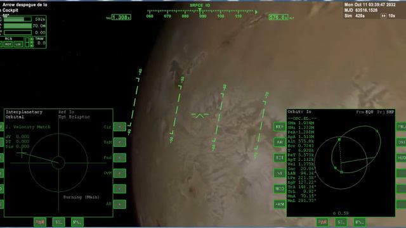The width and height of the screenshot is (406, 228).
Task: Click the top trim adjustment arrow
Action: point(32,39)
